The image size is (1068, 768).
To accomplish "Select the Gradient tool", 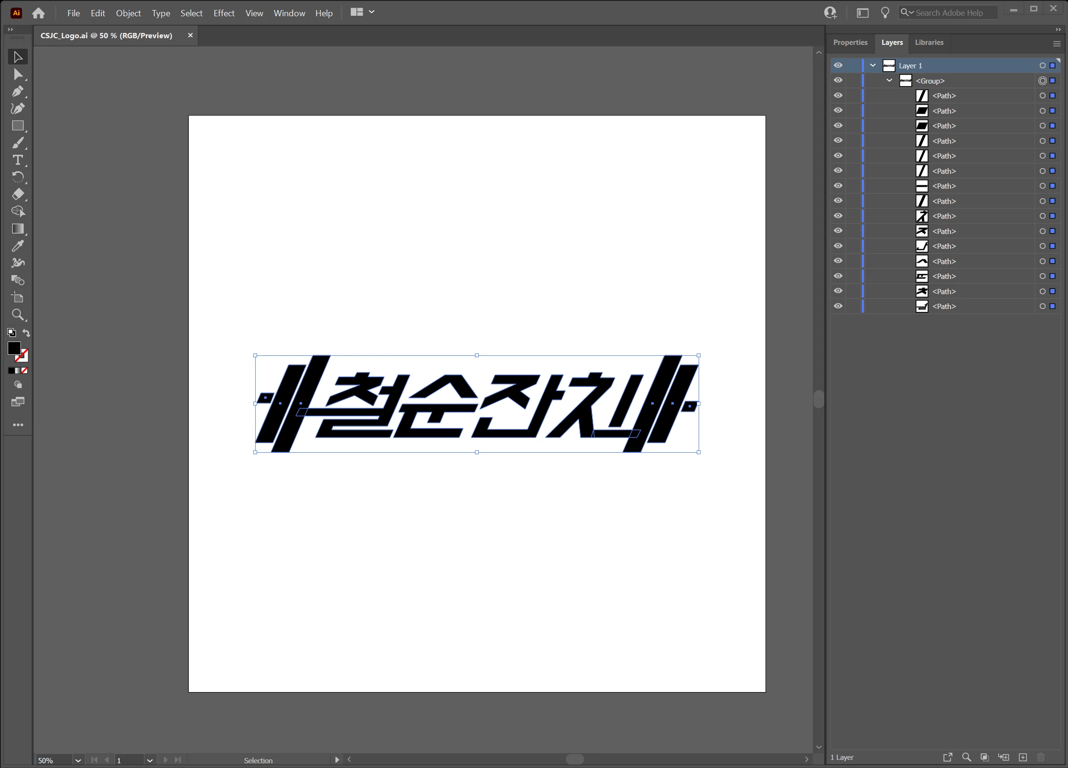I will click(x=18, y=229).
